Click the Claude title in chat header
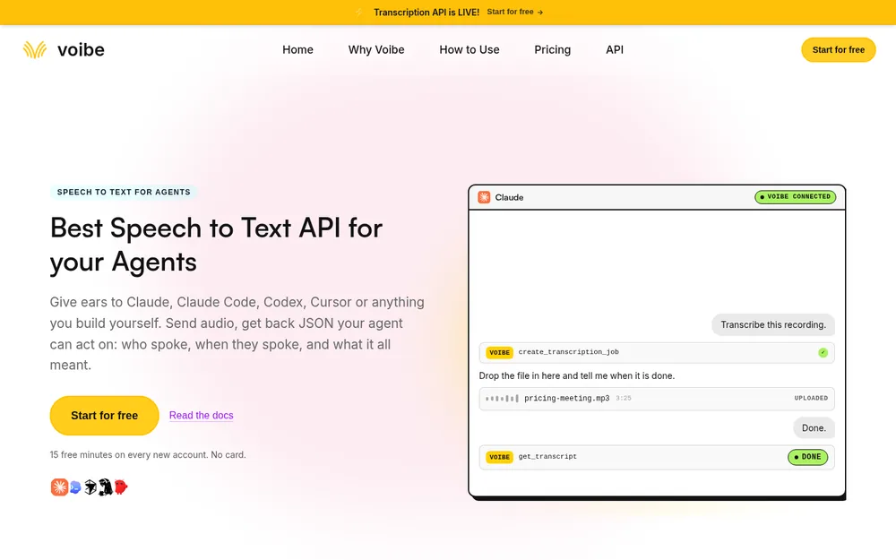 [x=509, y=197]
